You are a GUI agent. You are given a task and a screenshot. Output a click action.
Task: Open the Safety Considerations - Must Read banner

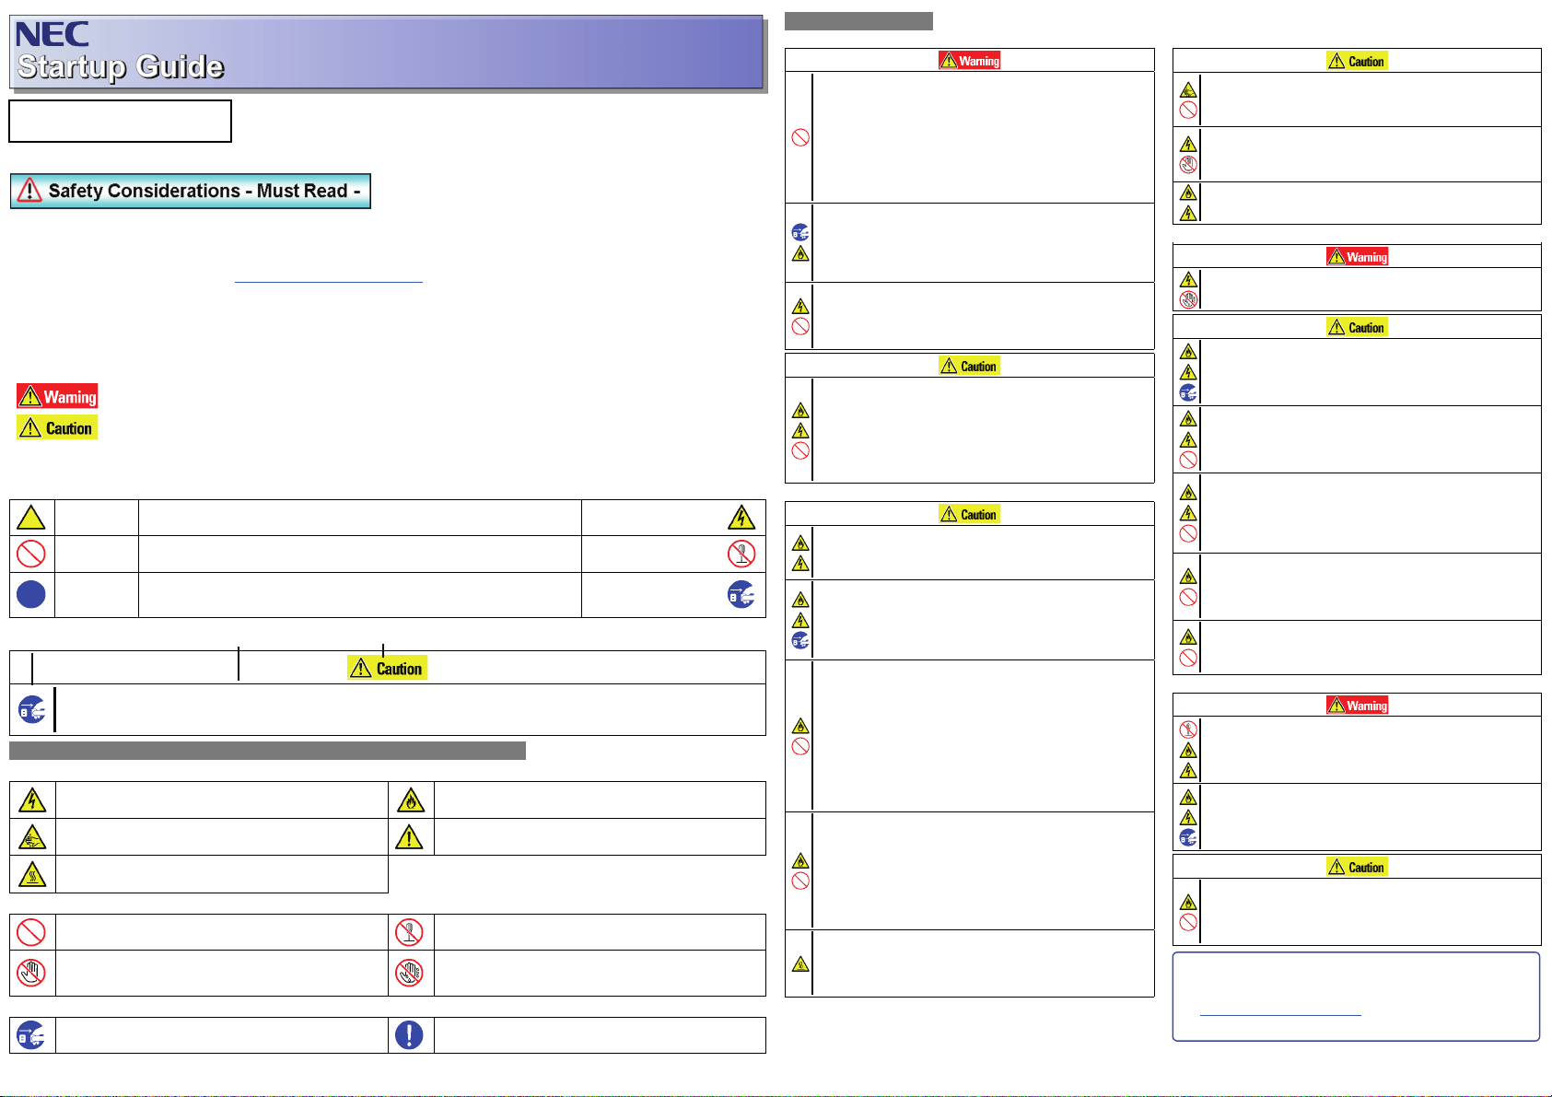pos(191,191)
